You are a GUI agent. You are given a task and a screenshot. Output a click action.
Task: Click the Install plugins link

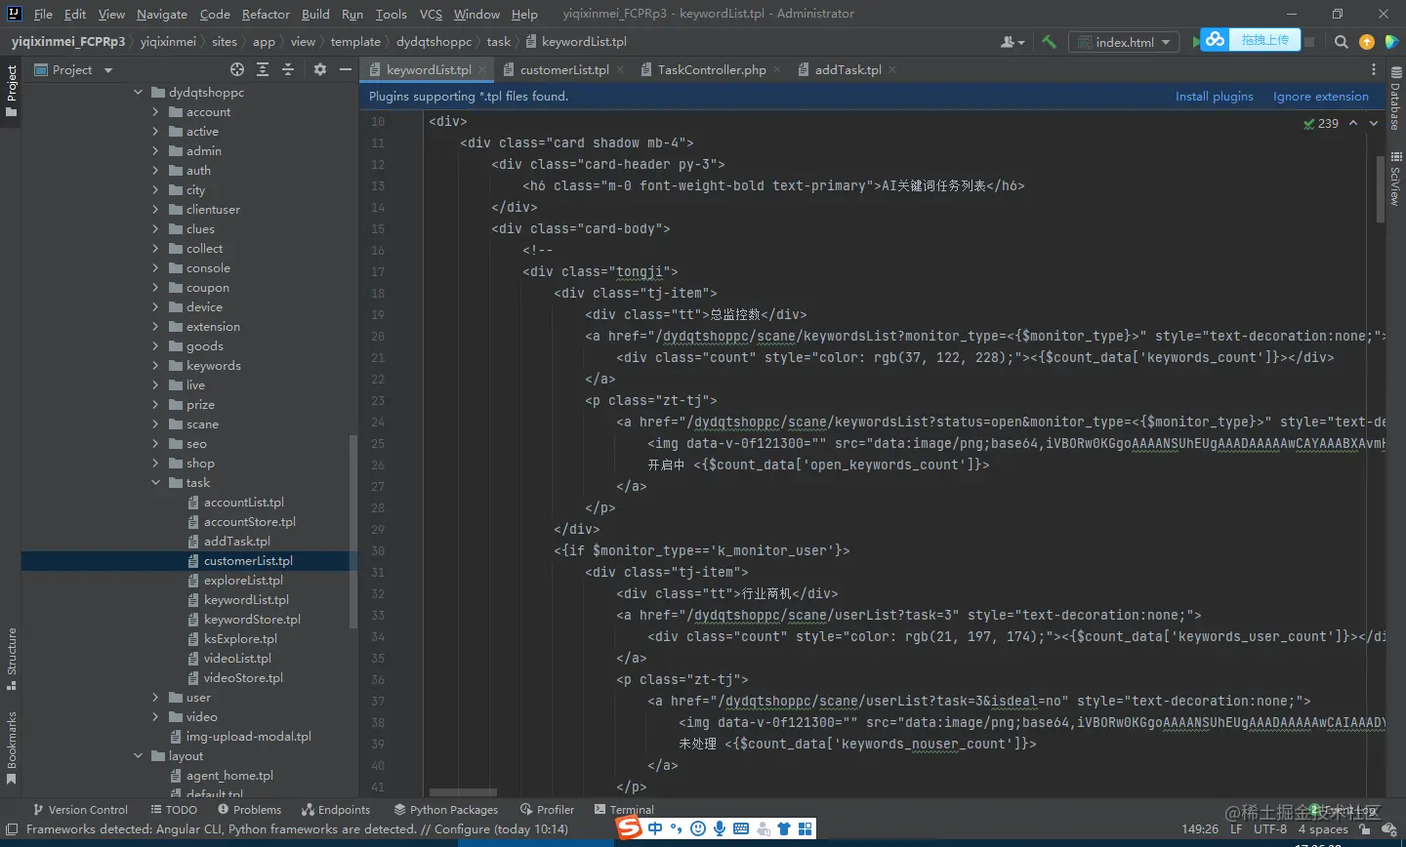(1215, 97)
